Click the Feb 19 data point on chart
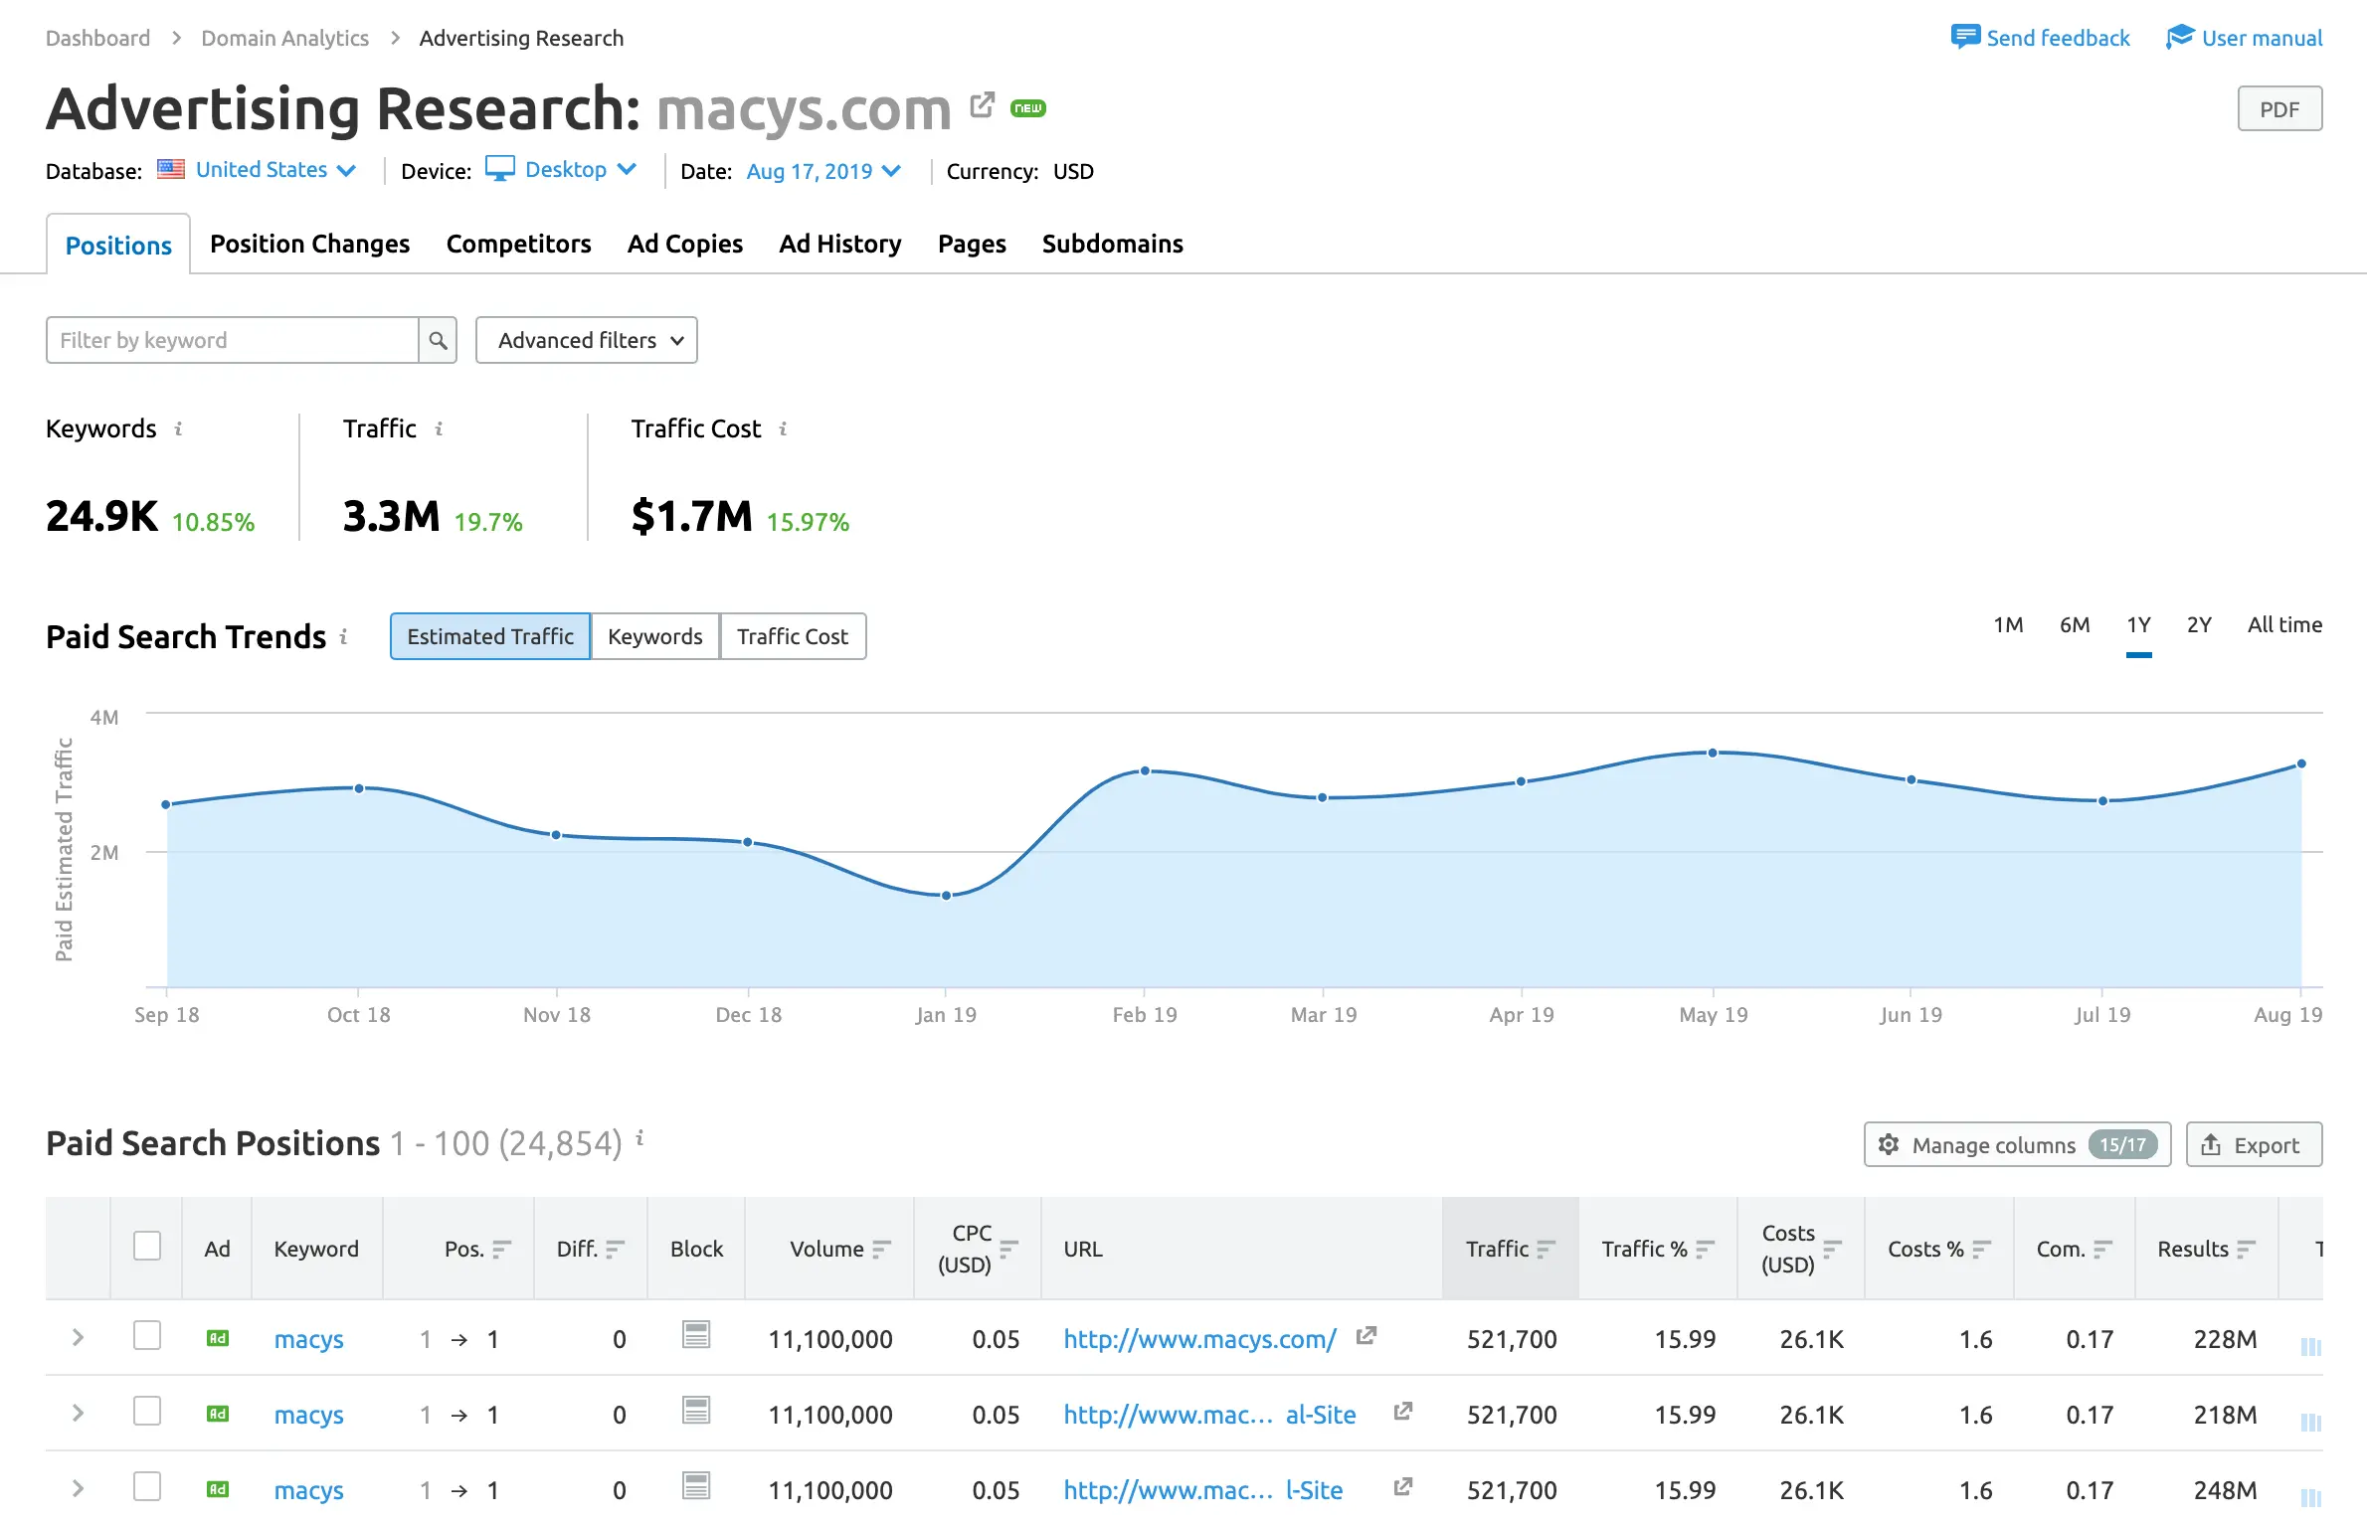The width and height of the screenshot is (2367, 1523). (x=1145, y=770)
